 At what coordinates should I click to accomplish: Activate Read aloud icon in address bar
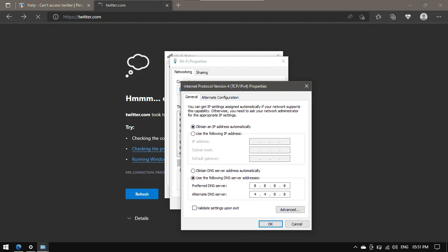[350, 17]
